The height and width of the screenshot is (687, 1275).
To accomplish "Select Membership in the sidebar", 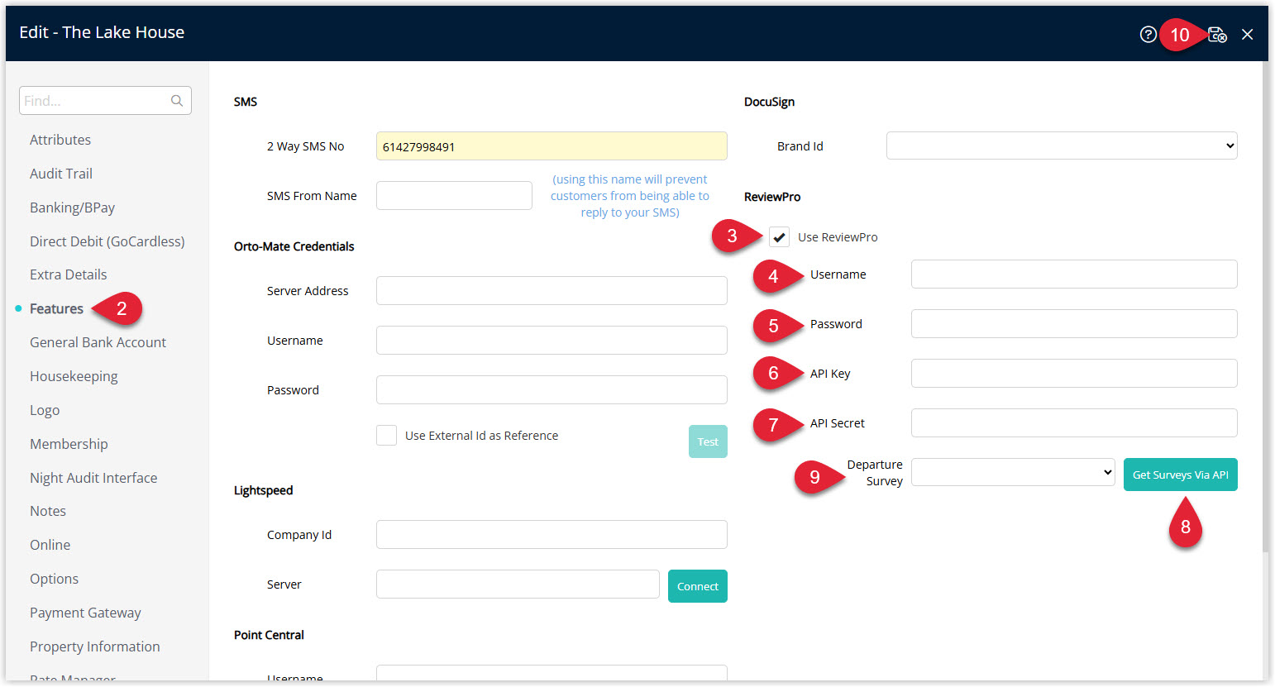I will pyautogui.click(x=69, y=444).
